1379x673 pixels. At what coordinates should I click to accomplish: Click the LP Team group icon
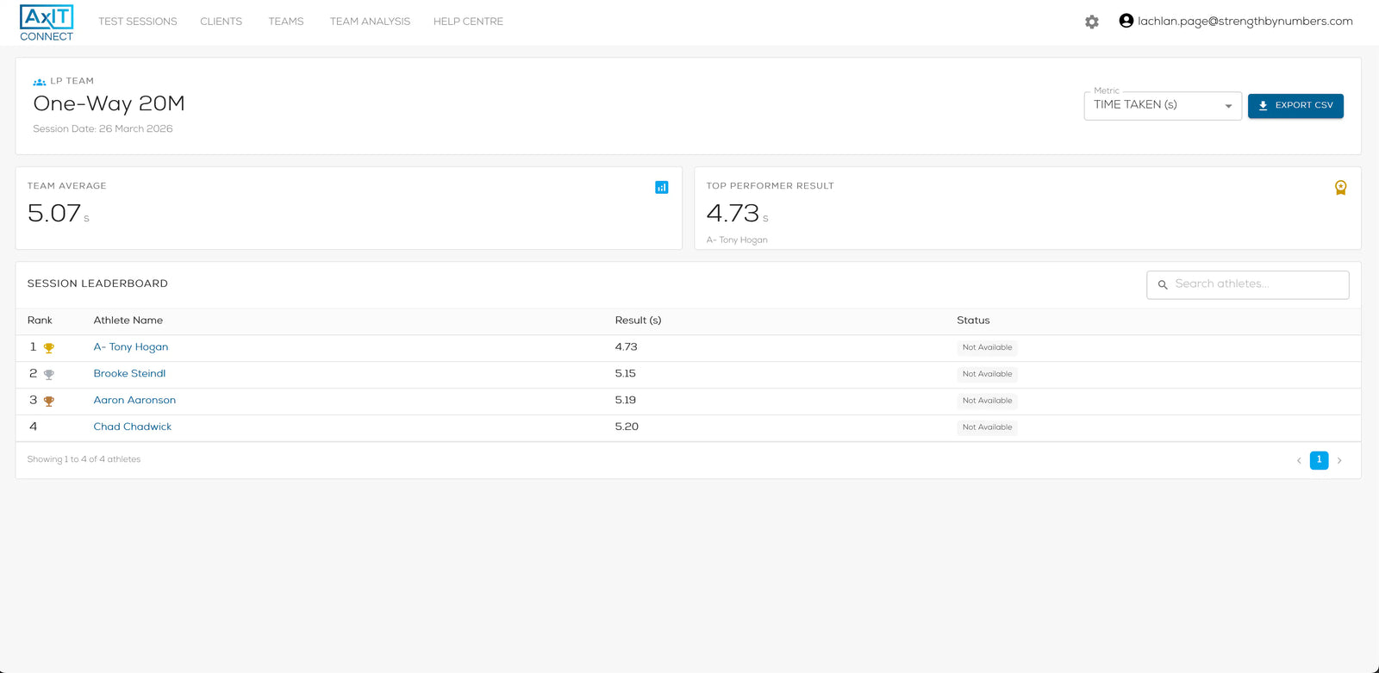point(39,82)
